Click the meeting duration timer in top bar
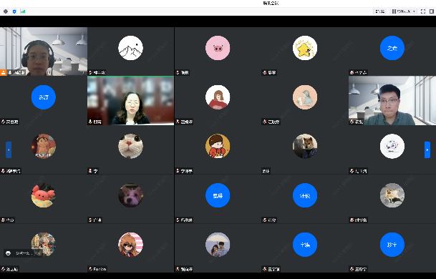436x279 pixels. (379, 11)
